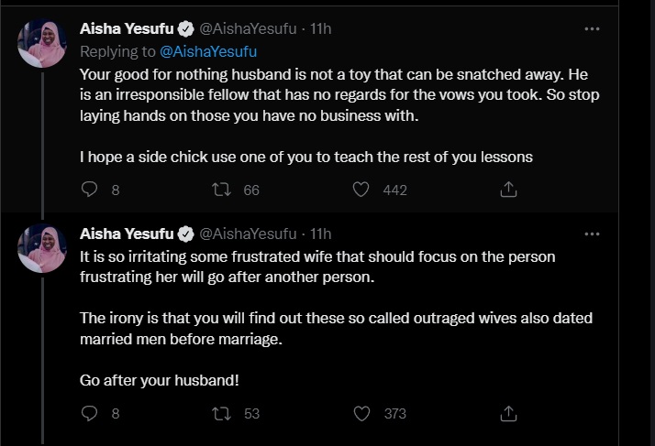655x446 pixels.
Task: Like the tweet with 373 likes
Action: tap(361, 413)
